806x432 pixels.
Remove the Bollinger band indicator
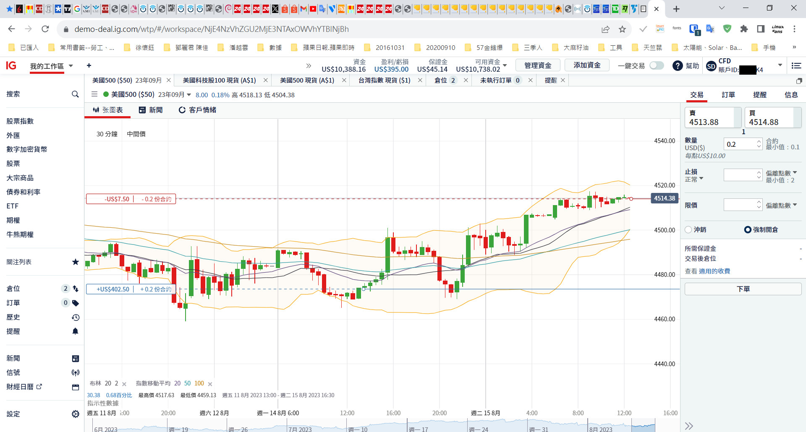(124, 384)
